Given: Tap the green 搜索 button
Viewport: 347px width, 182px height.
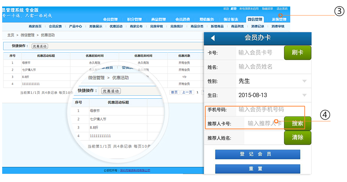Looking at the screenshot, I should coord(297,123).
